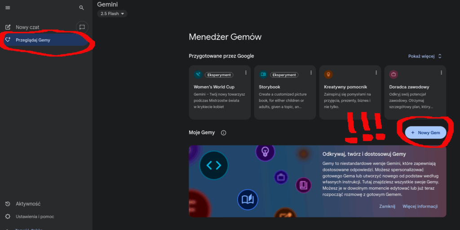Click the Nowy Gem button
460x230 pixels.
click(x=425, y=133)
